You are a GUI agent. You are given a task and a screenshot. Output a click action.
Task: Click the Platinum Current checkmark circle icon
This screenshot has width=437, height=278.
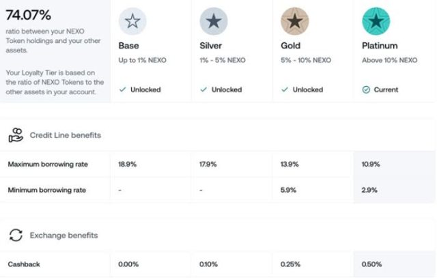pos(365,89)
